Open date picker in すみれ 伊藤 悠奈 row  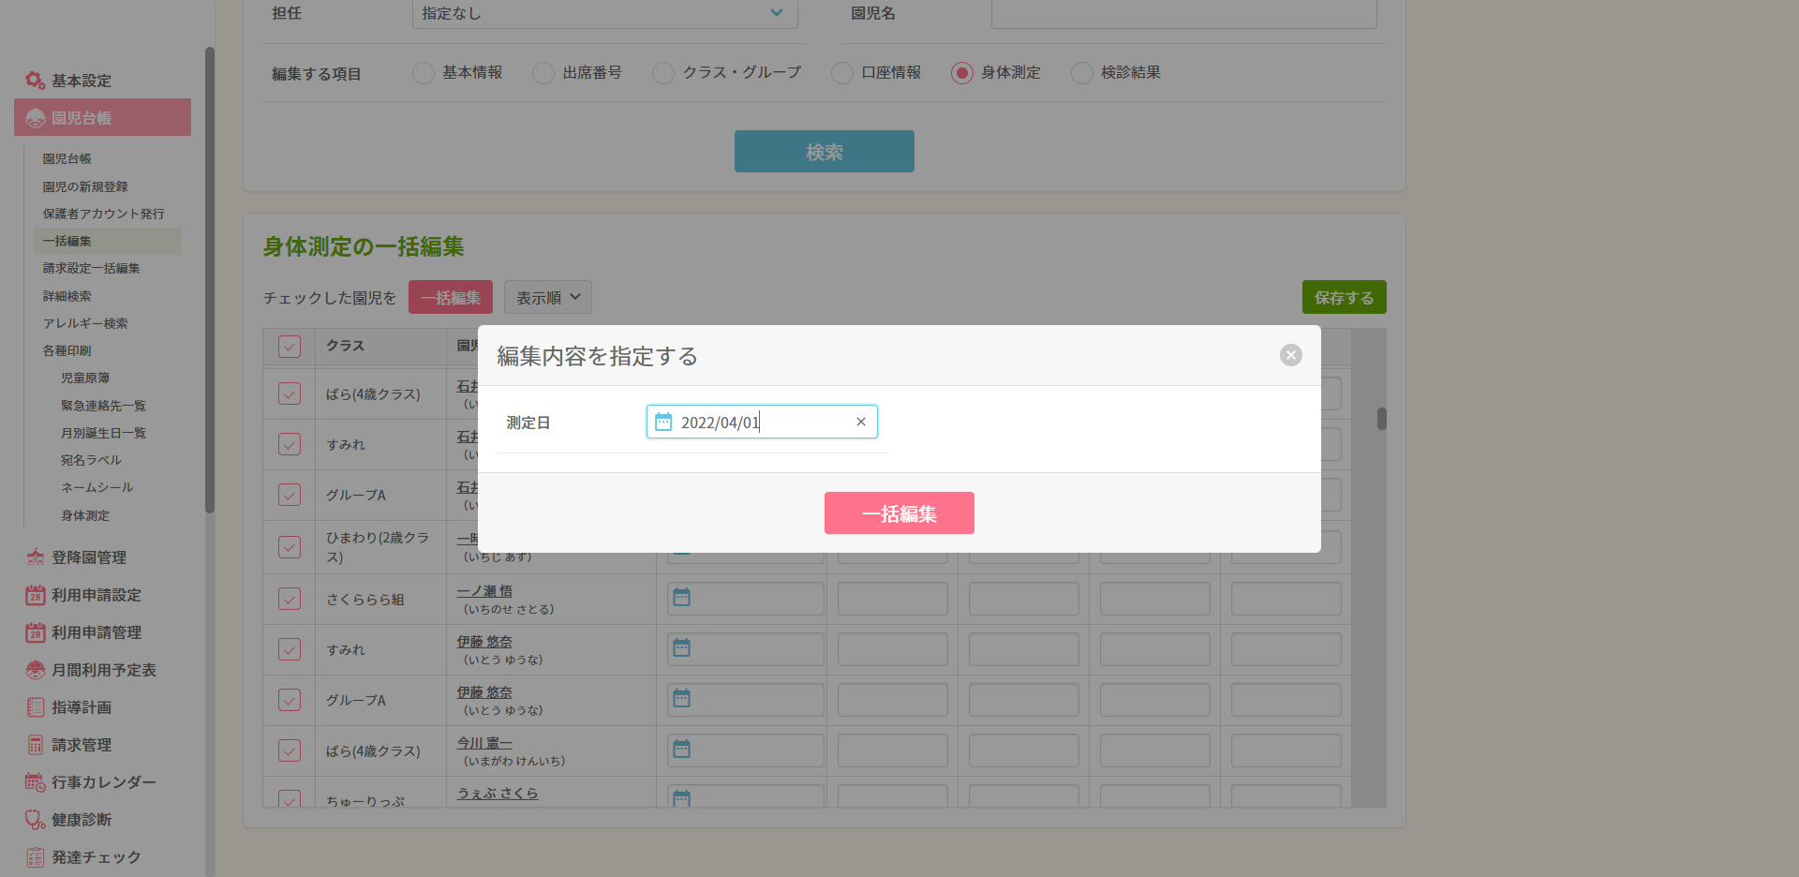coord(682,648)
